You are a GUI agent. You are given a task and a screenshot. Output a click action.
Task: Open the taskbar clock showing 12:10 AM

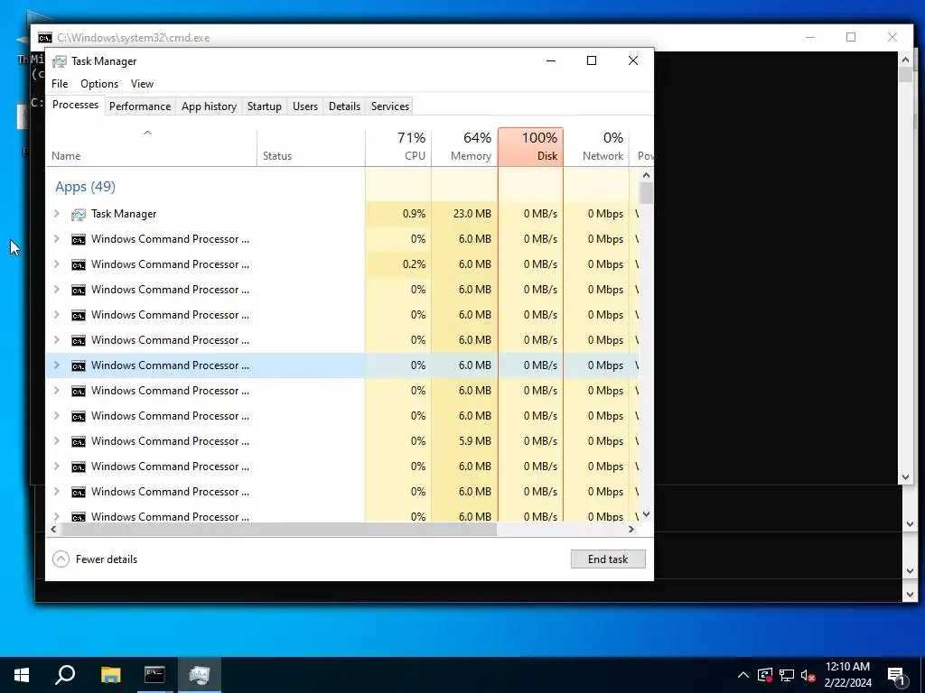847,675
